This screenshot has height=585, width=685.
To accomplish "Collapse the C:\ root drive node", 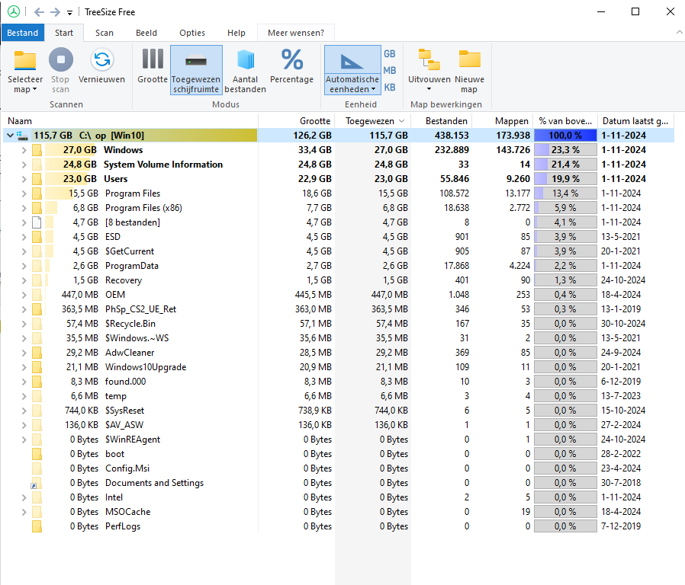I will coord(10,136).
